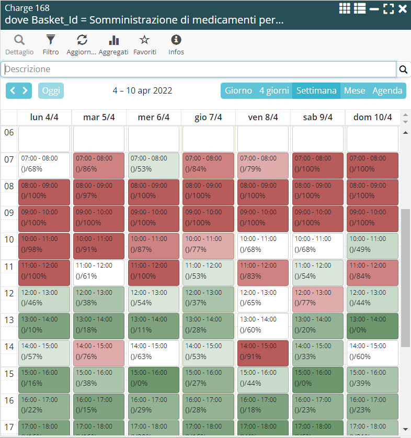Image resolution: width=411 pixels, height=438 pixels.
Task: Click the Filtro funnel icon
Action: click(51, 40)
